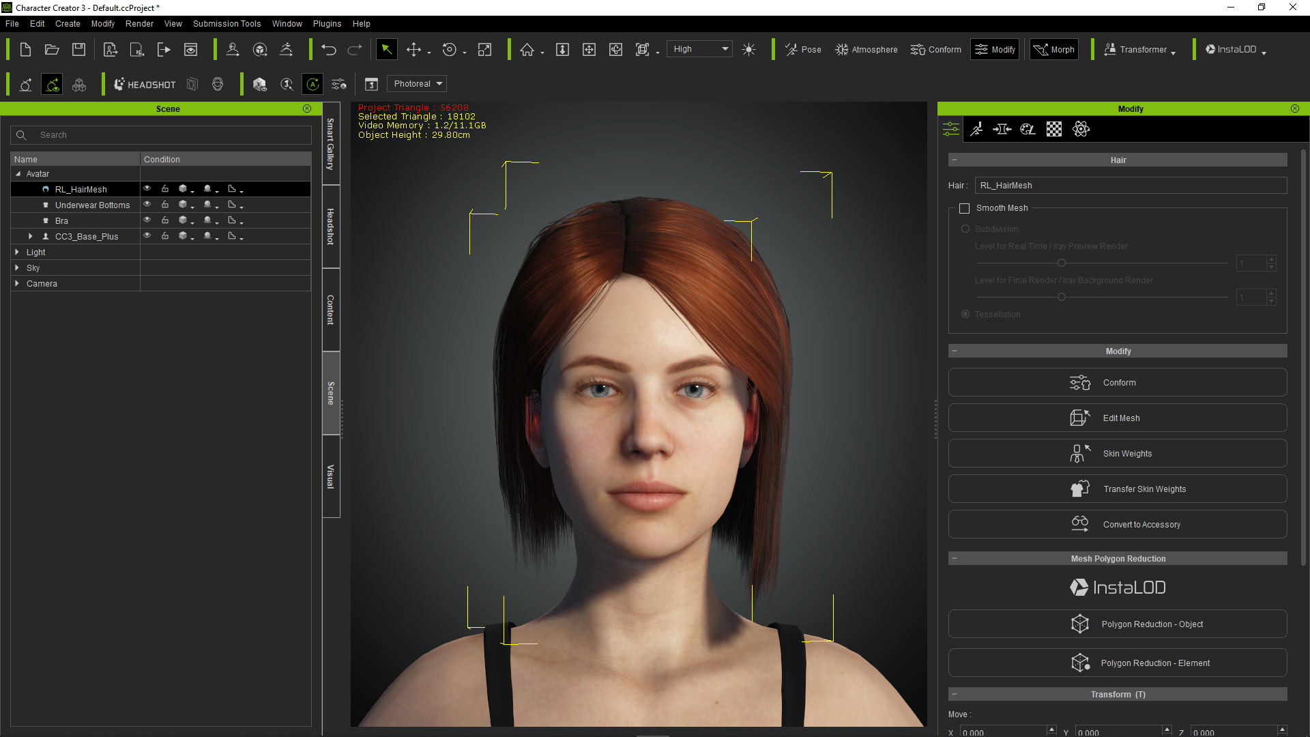This screenshot has height=737, width=1310.
Task: Open Attribute sliders tab in Modify panel
Action: pyautogui.click(x=950, y=129)
